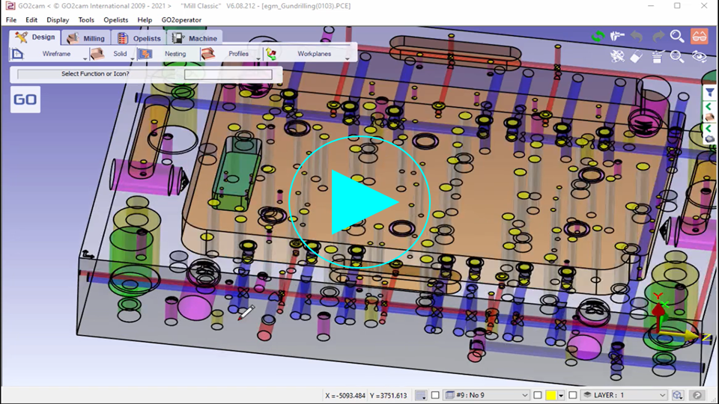Tick the checkbox before LAYER selector
Image resolution: width=719 pixels, height=404 pixels.
pos(573,395)
